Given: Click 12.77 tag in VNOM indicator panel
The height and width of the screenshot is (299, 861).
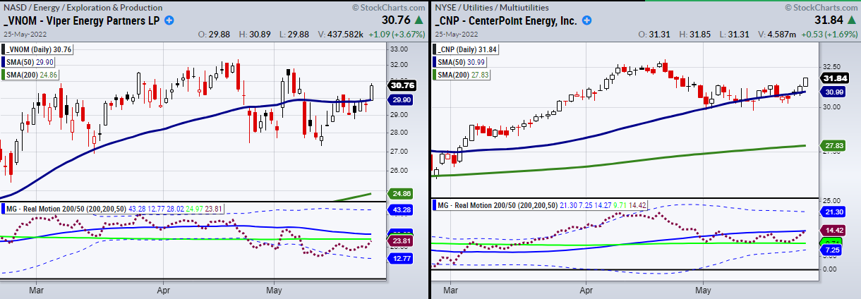Looking at the screenshot, I should 402,258.
